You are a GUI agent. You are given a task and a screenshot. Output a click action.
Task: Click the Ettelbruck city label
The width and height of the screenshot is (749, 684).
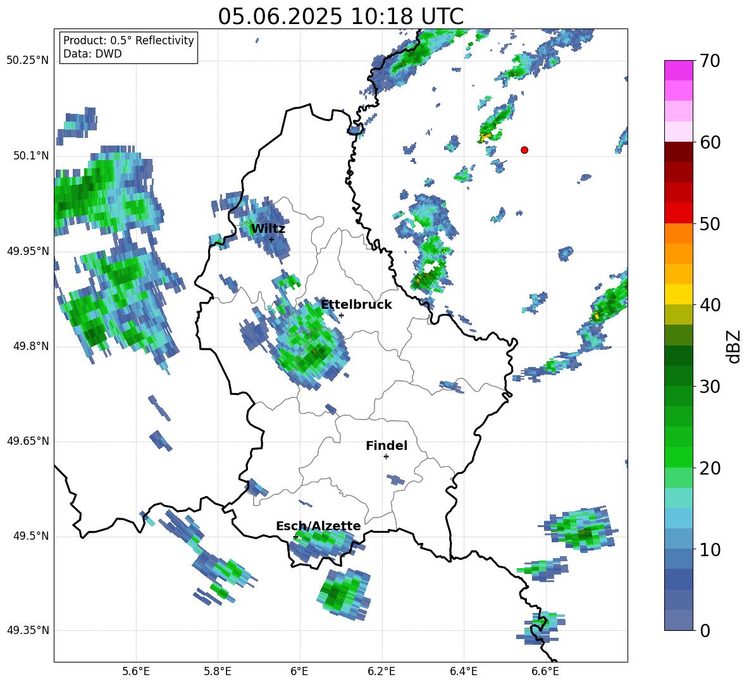pos(356,305)
